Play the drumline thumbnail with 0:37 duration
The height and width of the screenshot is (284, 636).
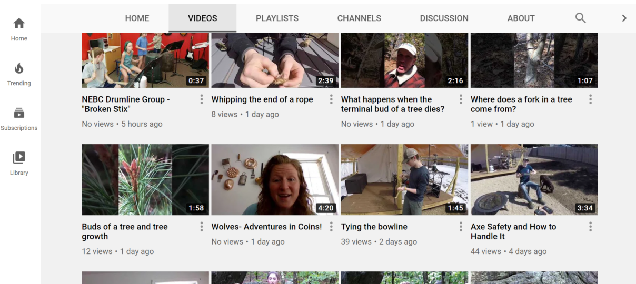(145, 60)
